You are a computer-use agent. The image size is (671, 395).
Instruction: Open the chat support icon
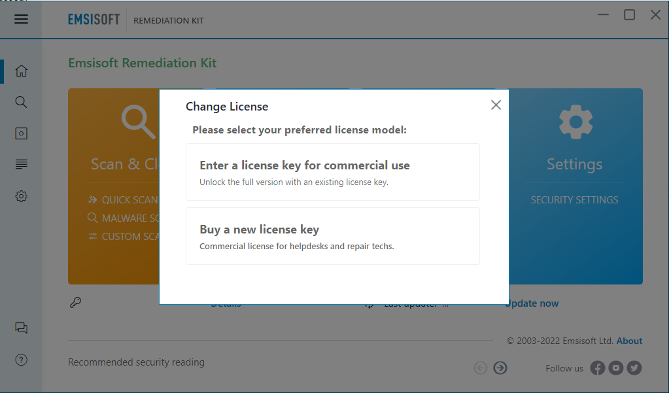21,328
